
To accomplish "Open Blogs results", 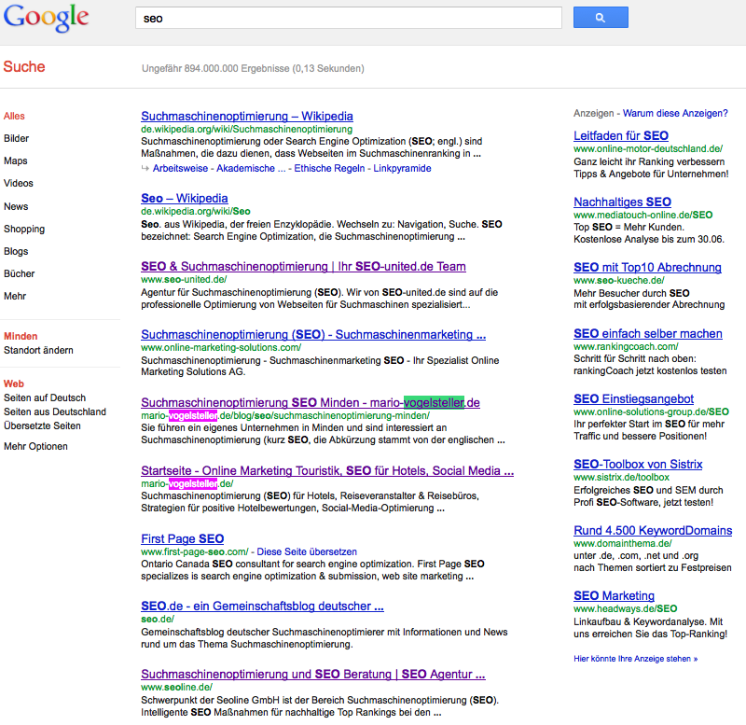I will 16,251.
